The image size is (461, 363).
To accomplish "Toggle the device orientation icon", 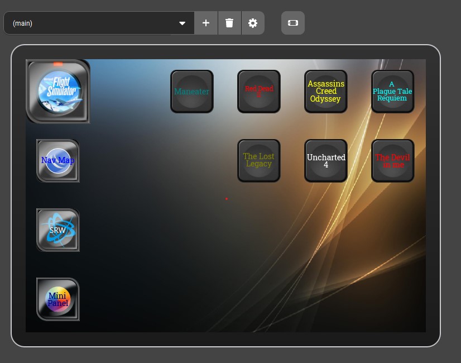I will pyautogui.click(x=293, y=23).
